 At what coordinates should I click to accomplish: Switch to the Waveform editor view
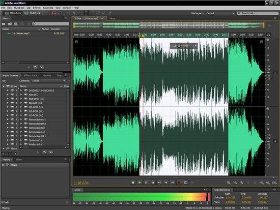click(x=13, y=13)
